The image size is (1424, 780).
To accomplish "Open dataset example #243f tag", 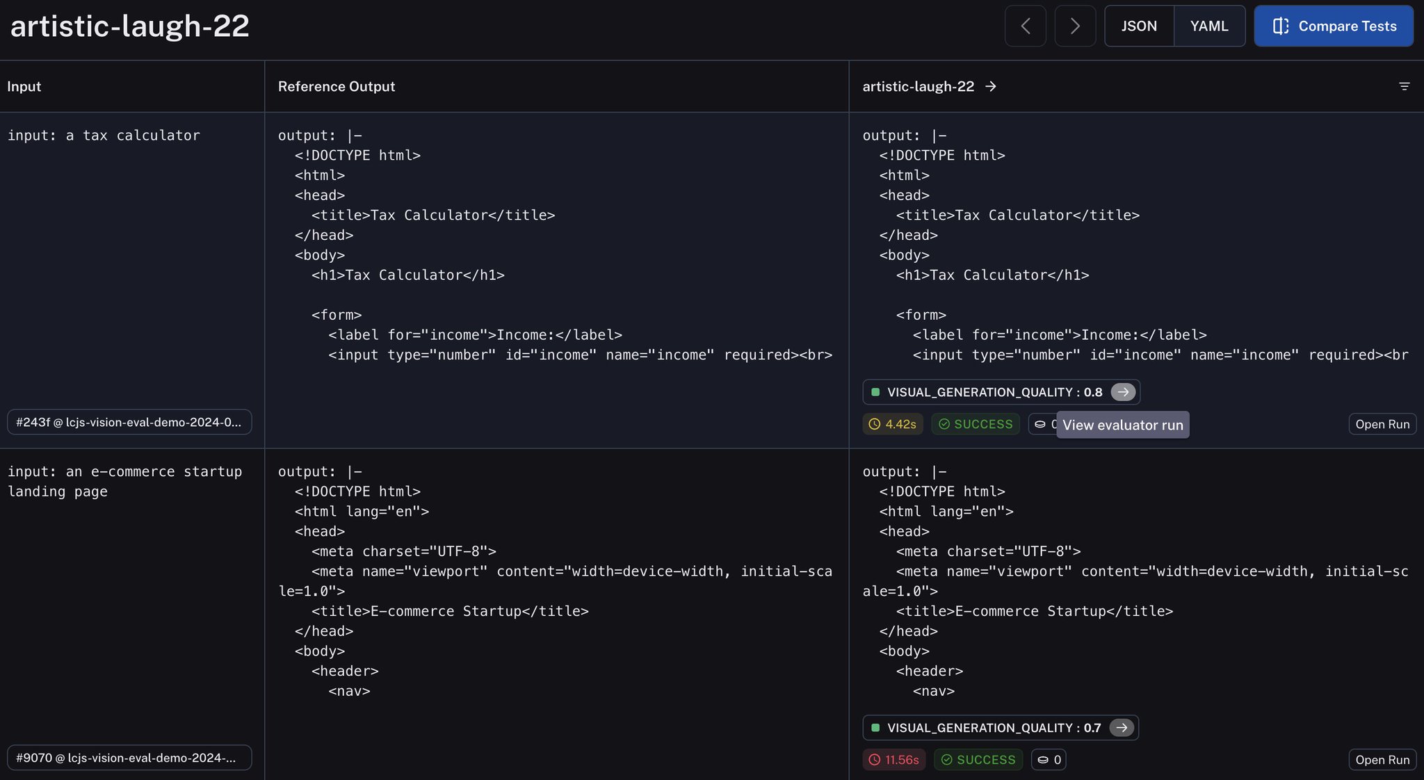I will coord(129,422).
